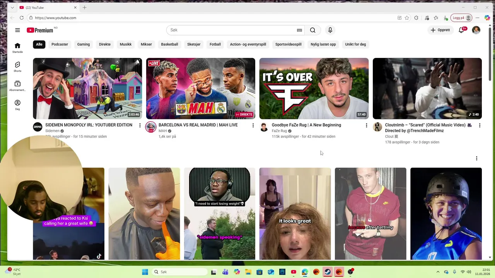Start voice search with the microphone
The height and width of the screenshot is (278, 495).
(330, 30)
